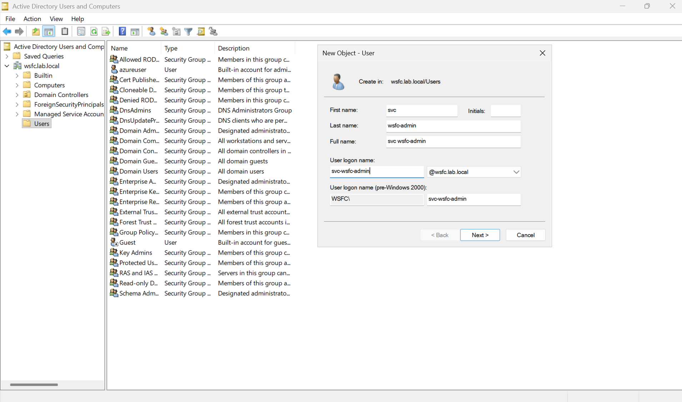Click the DnsAdmins group icon
This screenshot has height=402, width=682.
[114, 110]
